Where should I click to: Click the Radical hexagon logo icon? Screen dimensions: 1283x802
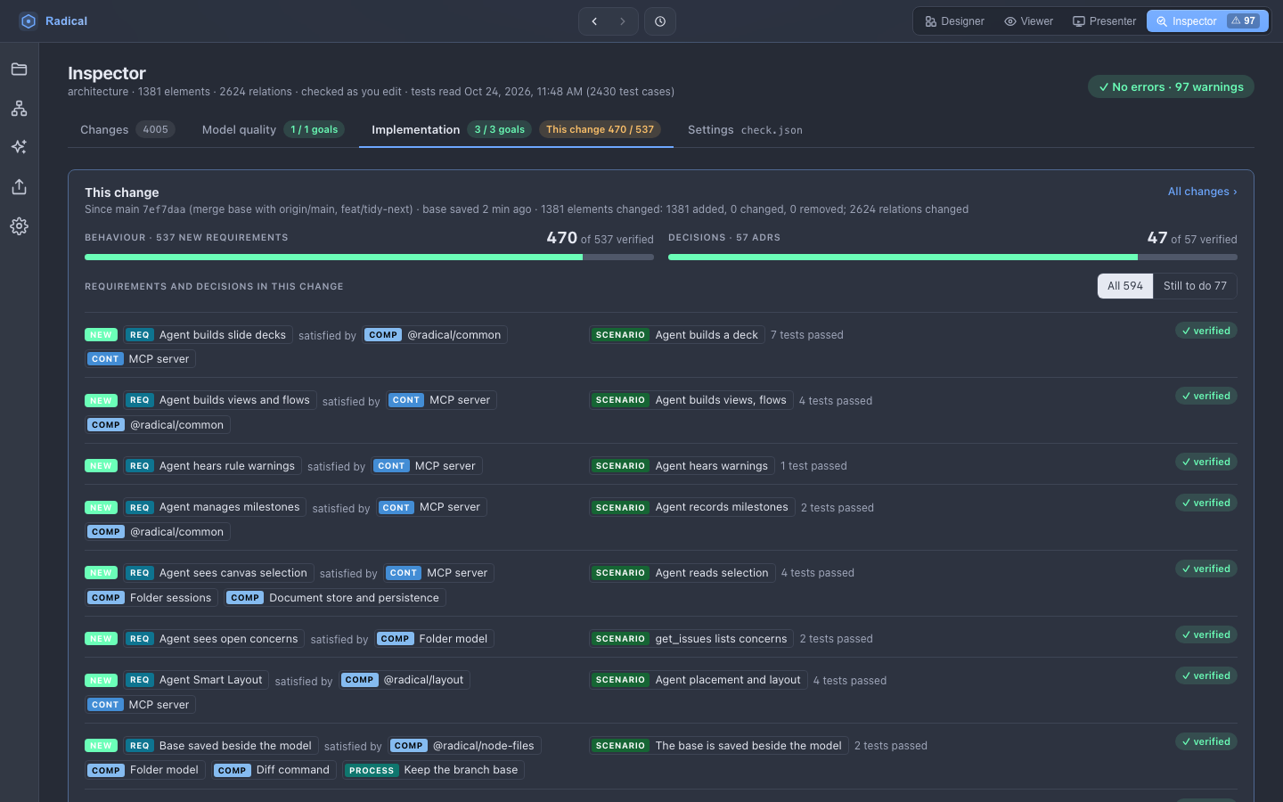click(x=29, y=21)
